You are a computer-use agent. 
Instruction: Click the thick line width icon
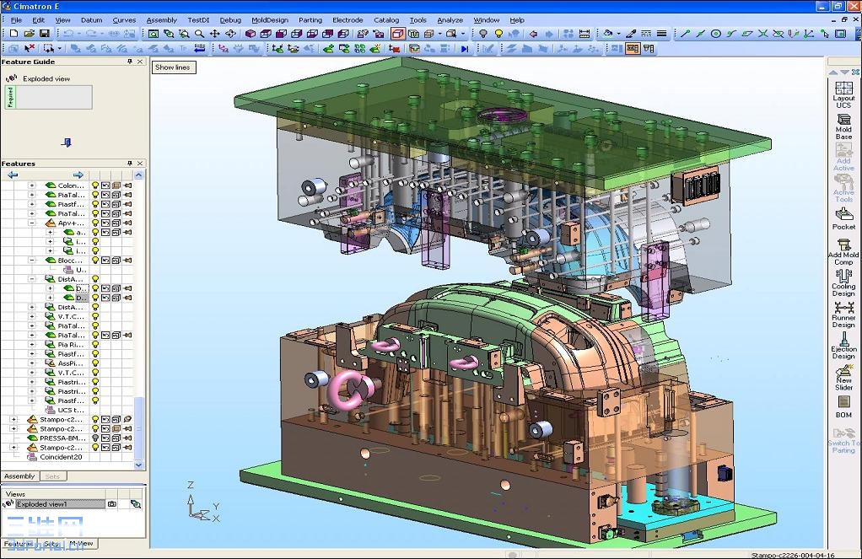[x=662, y=34]
